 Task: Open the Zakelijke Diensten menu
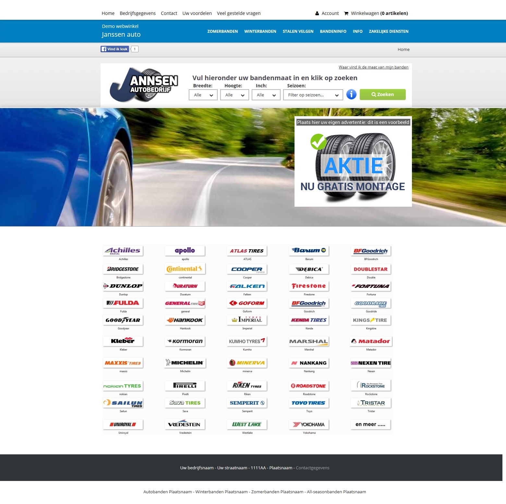(x=389, y=31)
